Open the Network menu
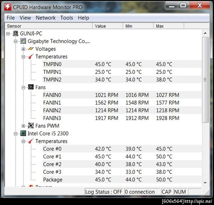 [46, 18]
